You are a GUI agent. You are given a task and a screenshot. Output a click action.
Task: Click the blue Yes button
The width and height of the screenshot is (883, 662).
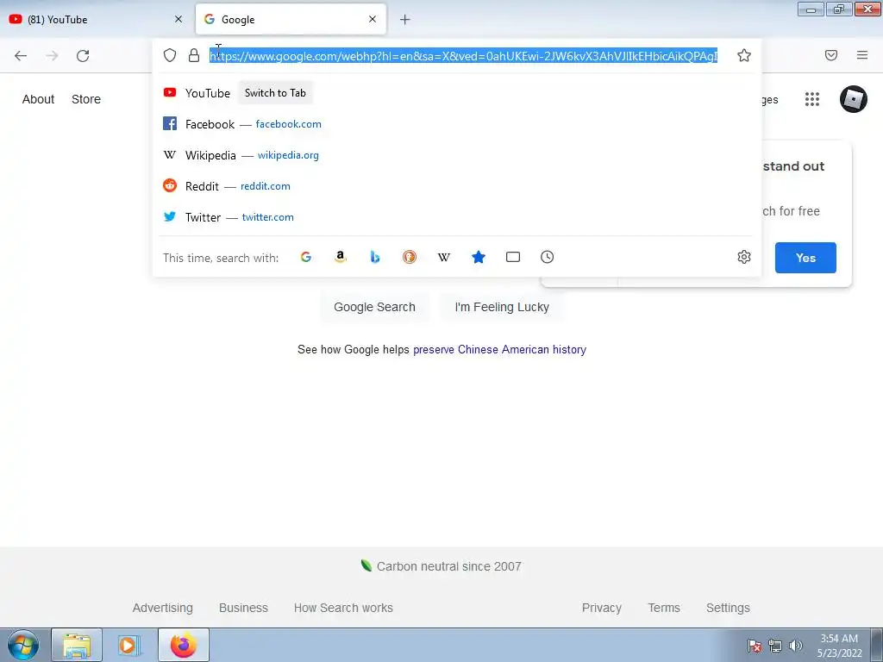(805, 258)
